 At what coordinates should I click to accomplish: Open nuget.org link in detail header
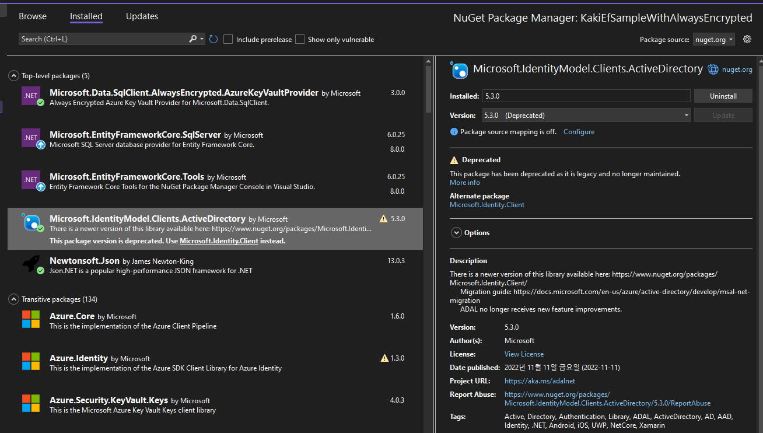pos(737,69)
